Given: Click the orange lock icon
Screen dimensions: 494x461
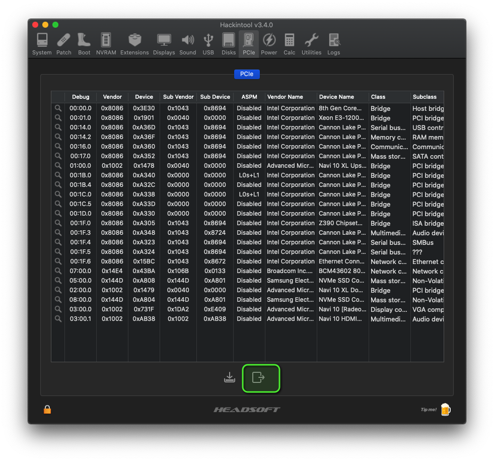Looking at the screenshot, I should [47, 410].
